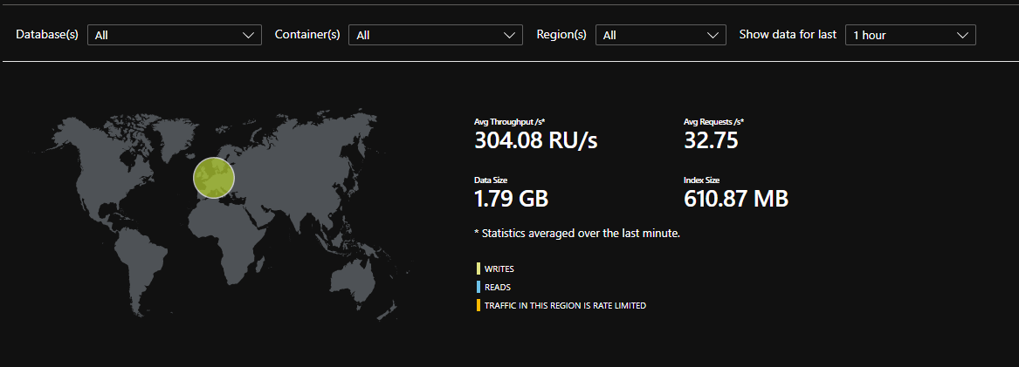Click the "Statistics averaged over the last minute" note
The width and height of the screenshot is (1019, 367).
coord(576,234)
